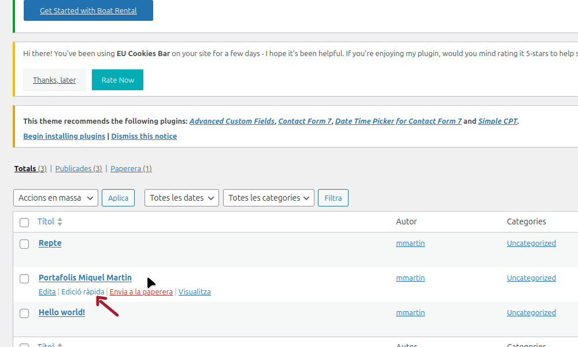Screen dimensions: 578x347
Task: Tick the select-all checkbox in table header
Action: click(x=24, y=223)
